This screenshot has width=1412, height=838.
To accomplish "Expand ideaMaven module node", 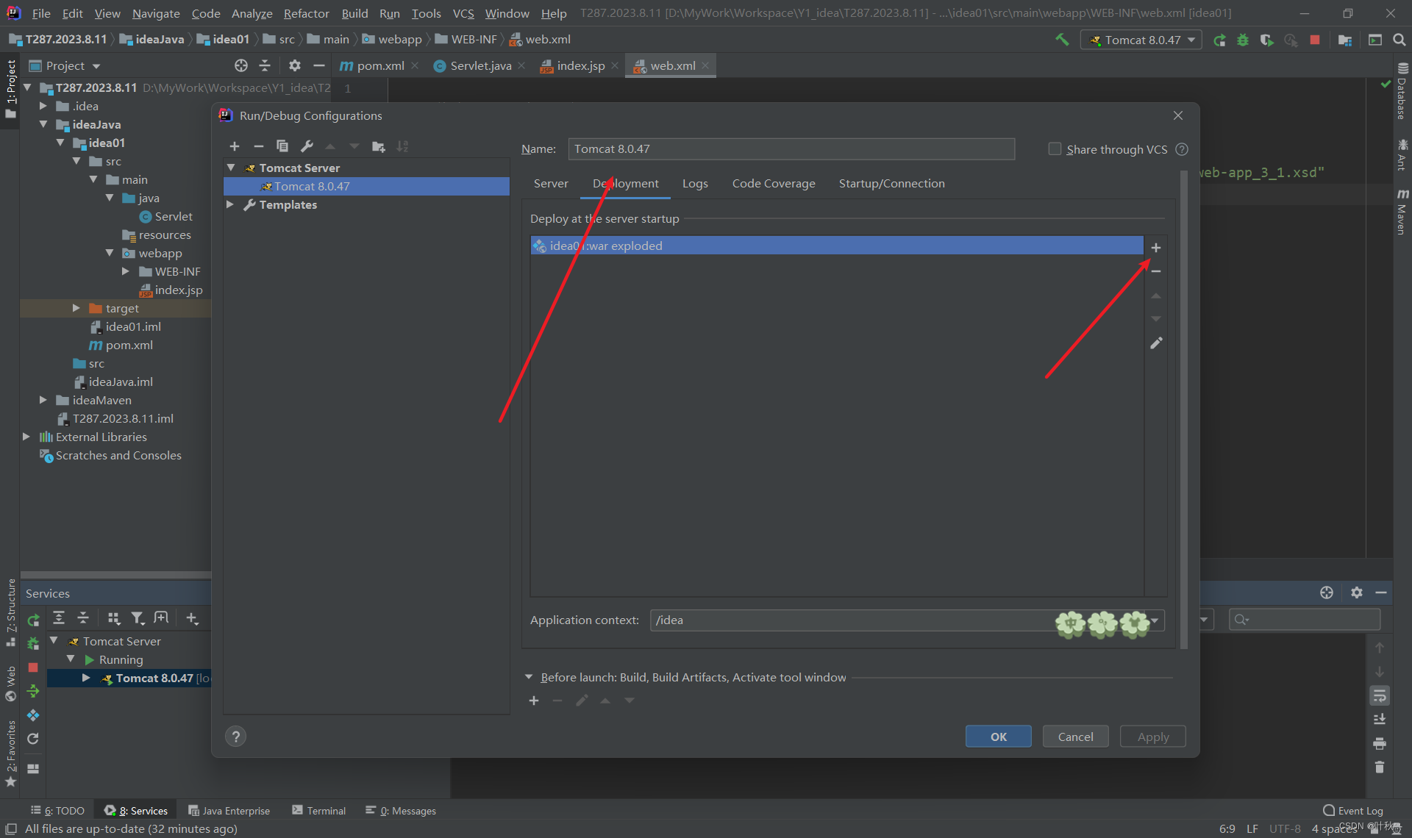I will pos(43,400).
